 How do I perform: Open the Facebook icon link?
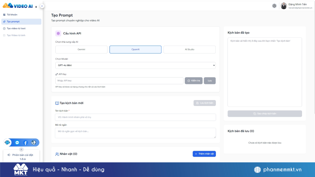(26, 143)
